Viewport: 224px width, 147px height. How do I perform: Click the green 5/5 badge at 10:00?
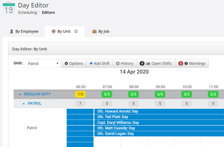(186, 94)
